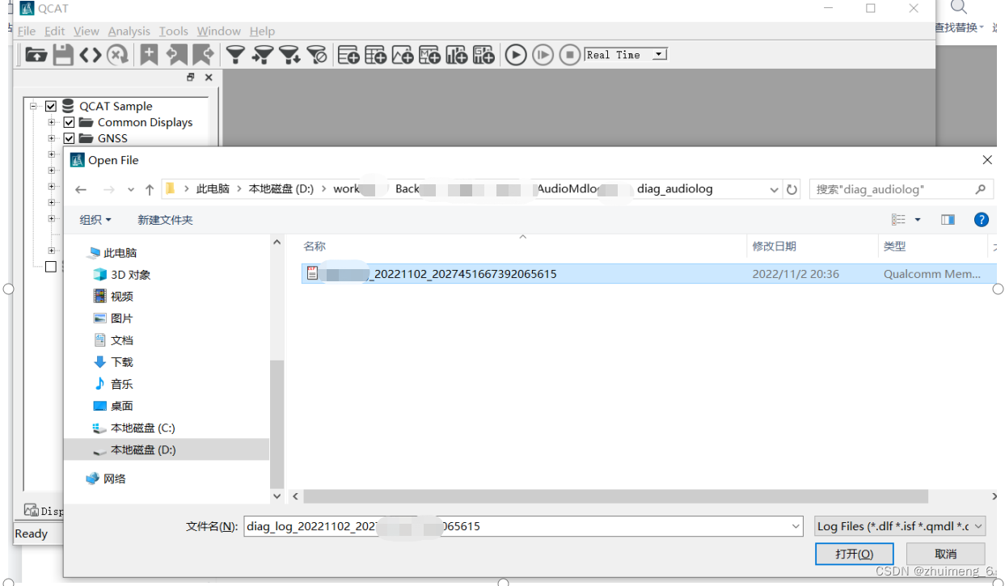Open the address bar history dropdown
1005x586 pixels.
774,189
